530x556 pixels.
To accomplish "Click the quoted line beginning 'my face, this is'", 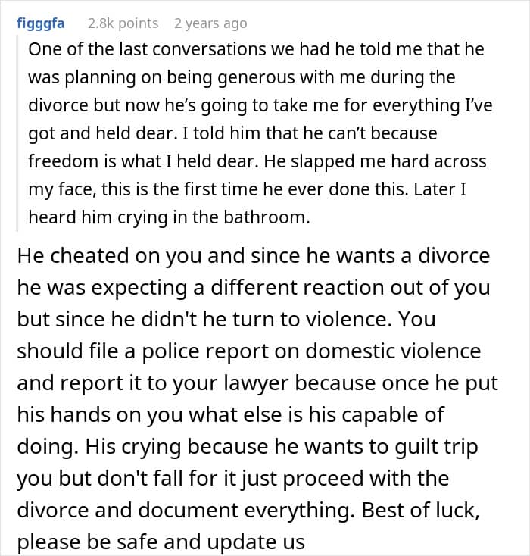I will coord(247,189).
